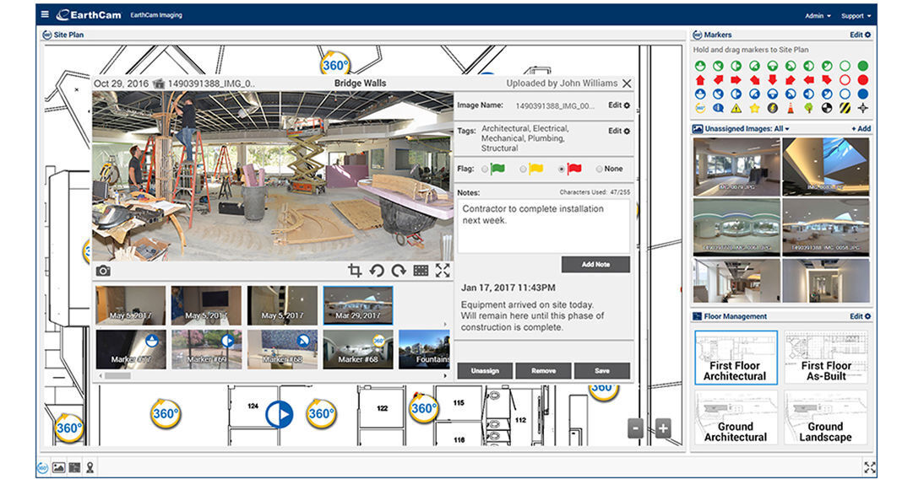Select First Floor Architectural floor plan
This screenshot has width=913, height=479.
[736, 358]
